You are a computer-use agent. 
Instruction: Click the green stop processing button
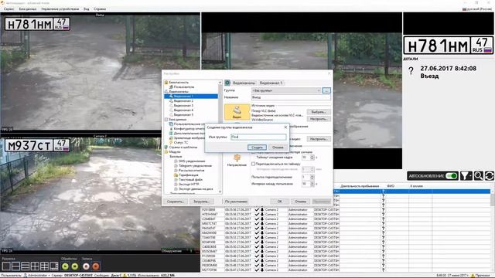tap(75, 266)
